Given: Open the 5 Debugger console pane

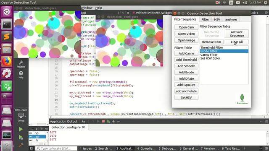Looking at the screenshot, I should 167,148.
